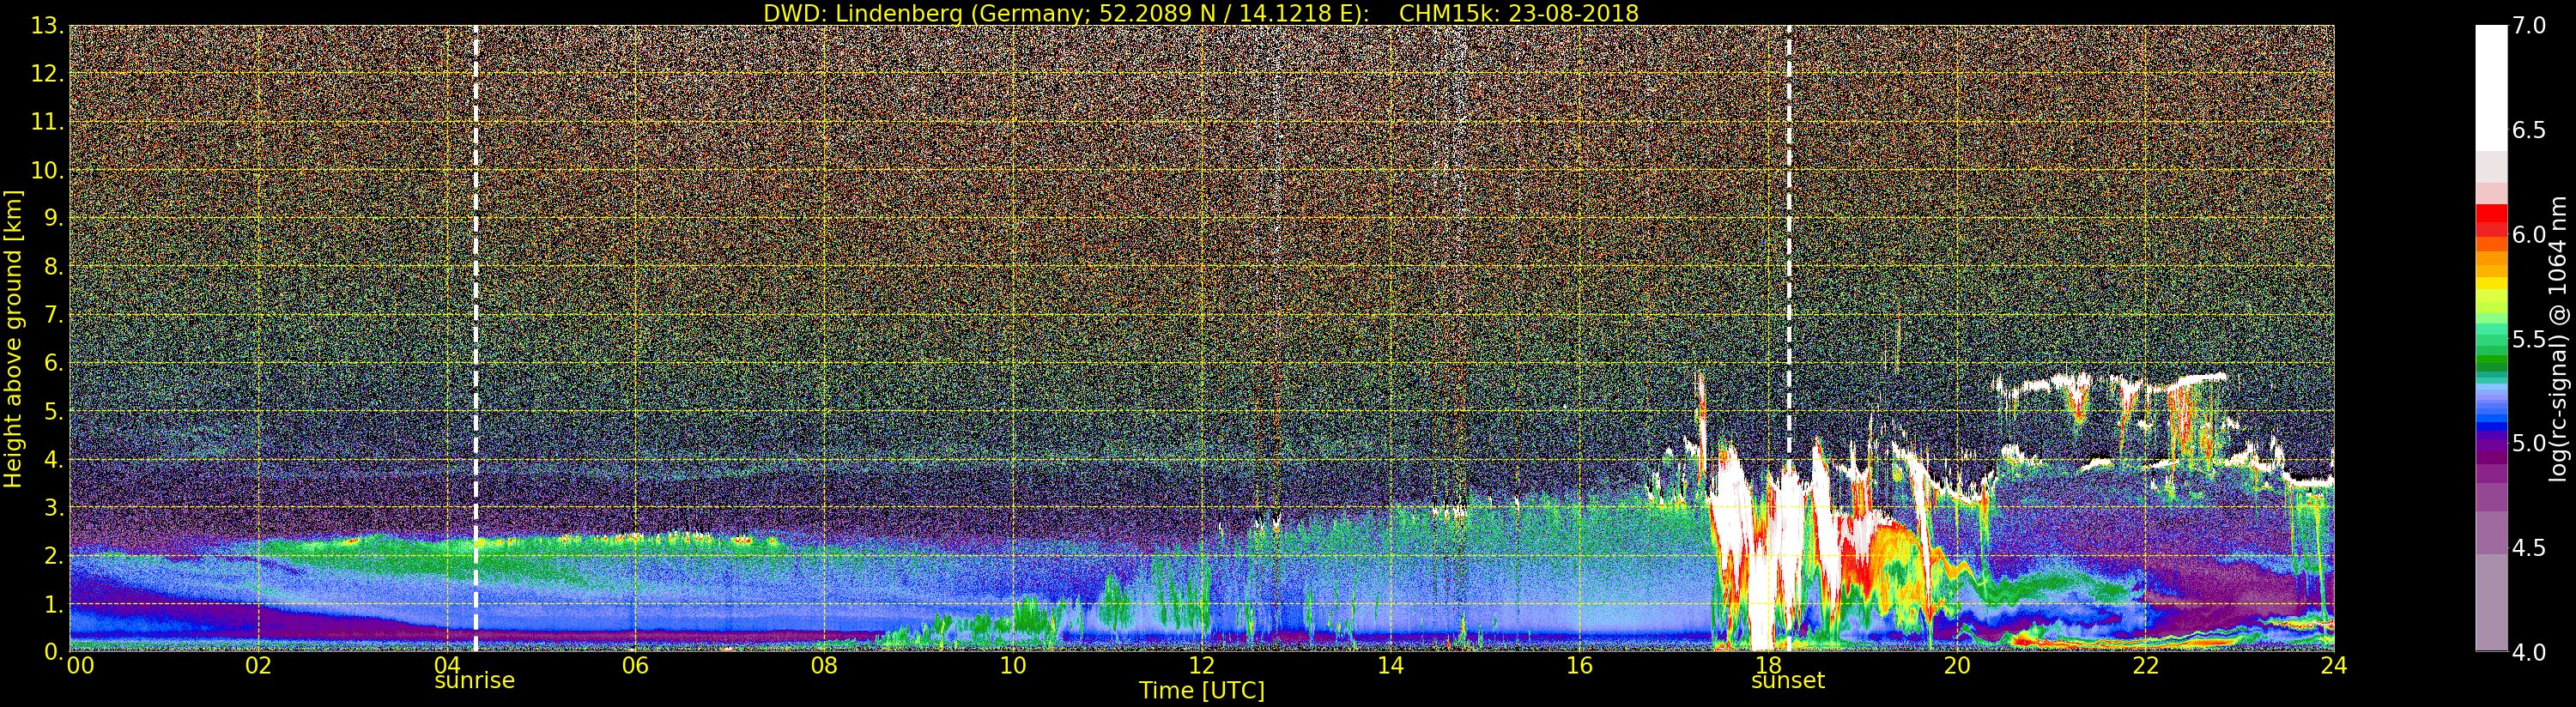The image size is (2576, 707).
Task: Click the chart title with the Lindenberg coordinates
Action: (1201, 13)
